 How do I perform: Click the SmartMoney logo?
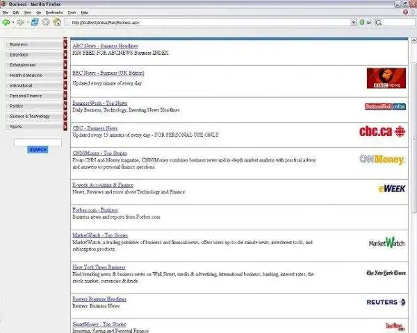395,326
